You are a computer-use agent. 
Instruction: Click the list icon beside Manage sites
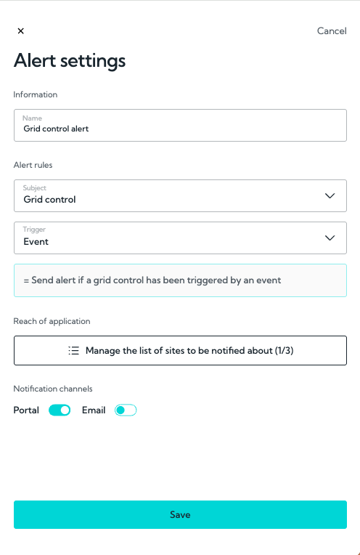point(73,350)
